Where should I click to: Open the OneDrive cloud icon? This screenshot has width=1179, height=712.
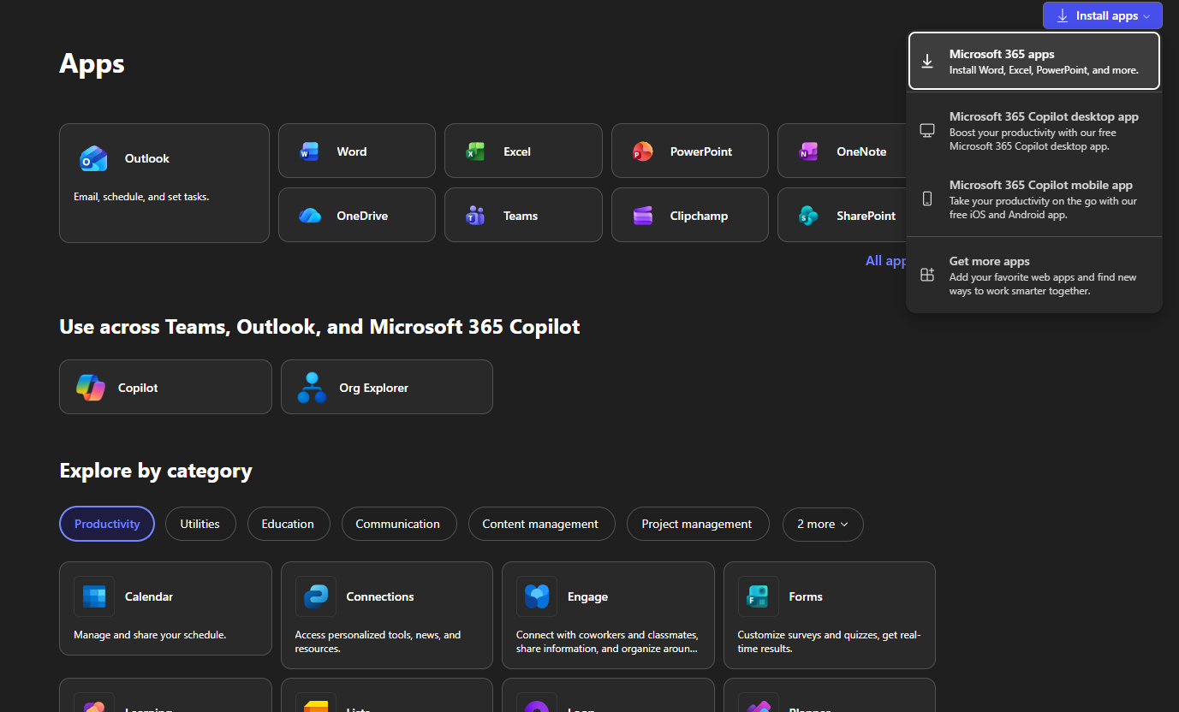point(309,216)
